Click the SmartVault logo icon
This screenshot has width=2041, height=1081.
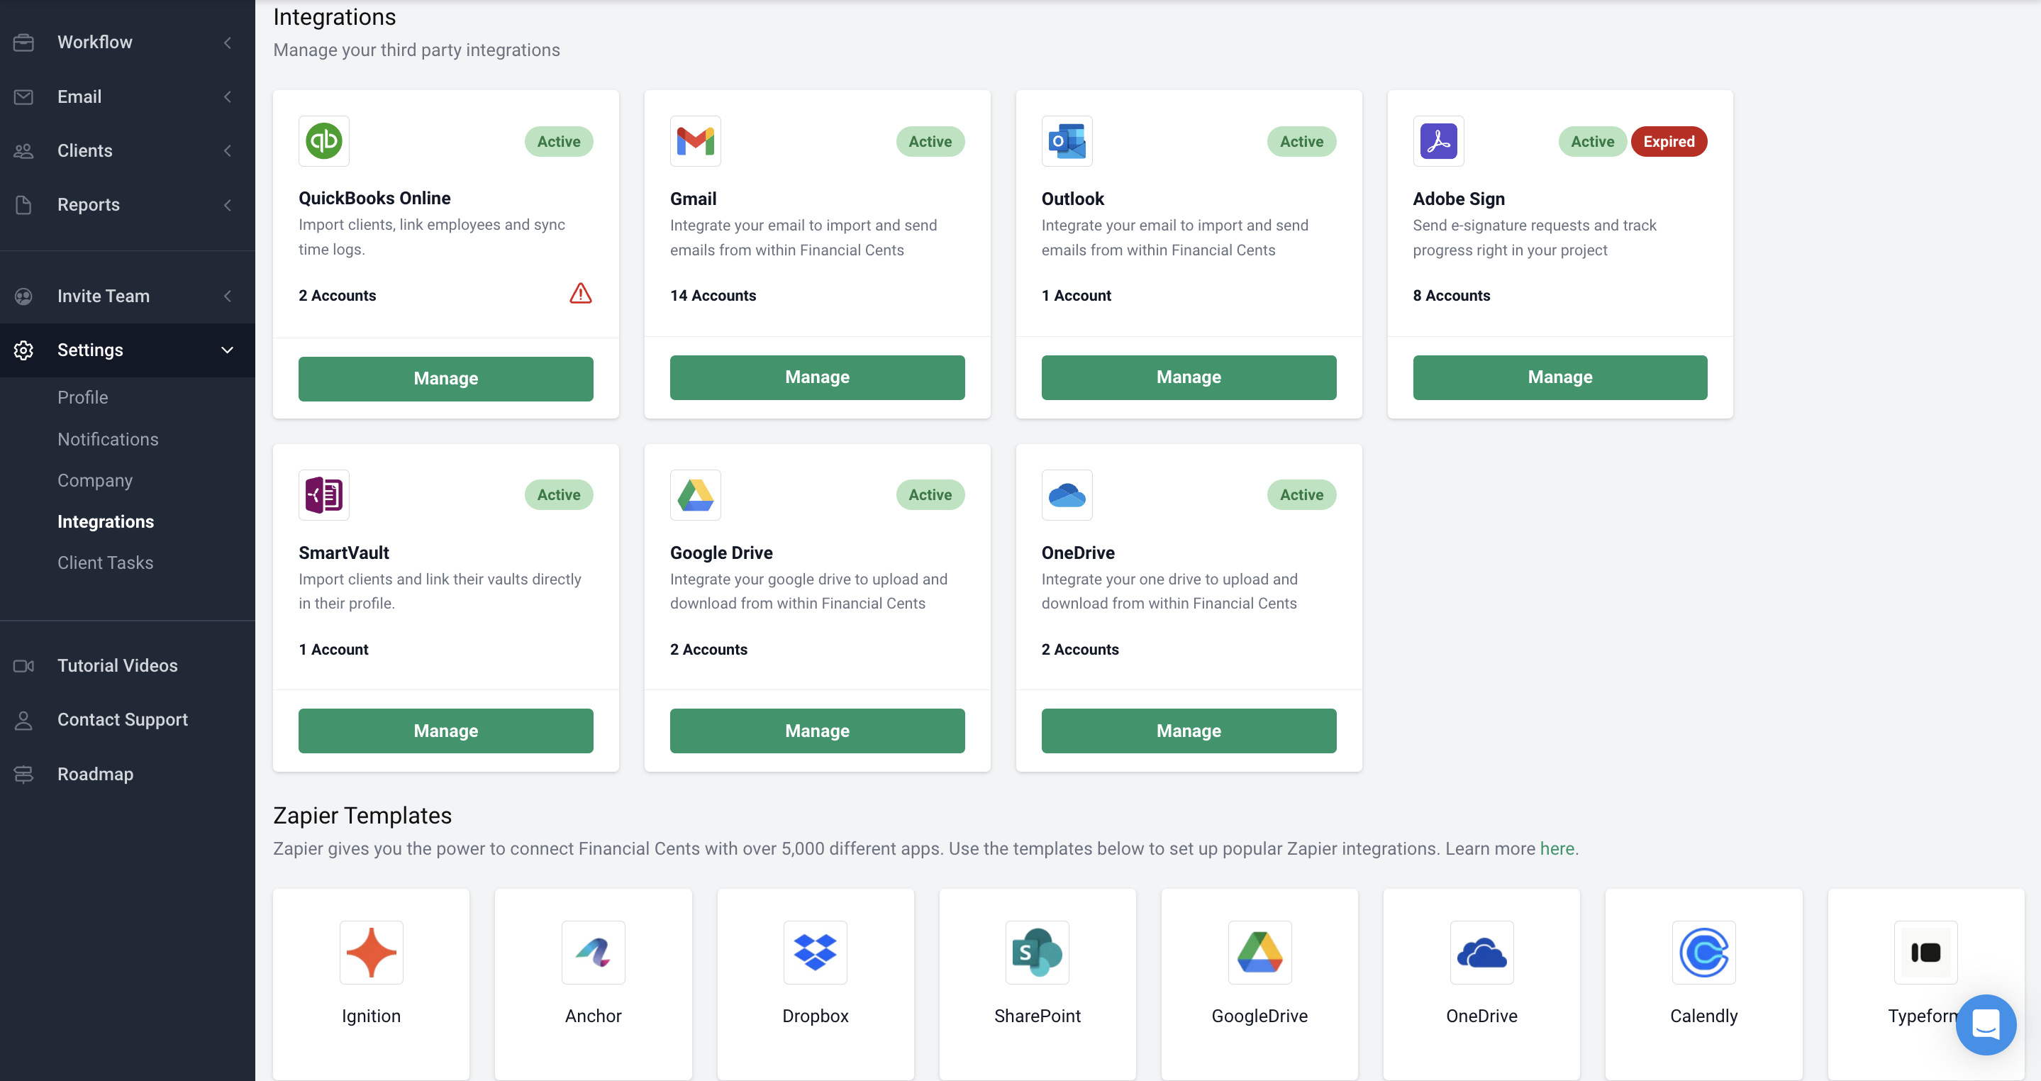[324, 494]
